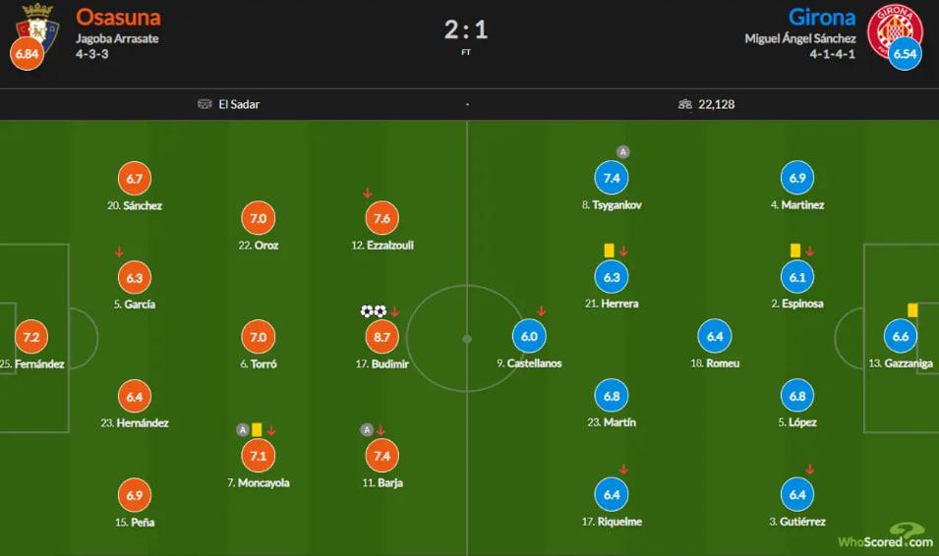The image size is (939, 556).
Task: Open the Osasuna team name link
Action: click(118, 18)
